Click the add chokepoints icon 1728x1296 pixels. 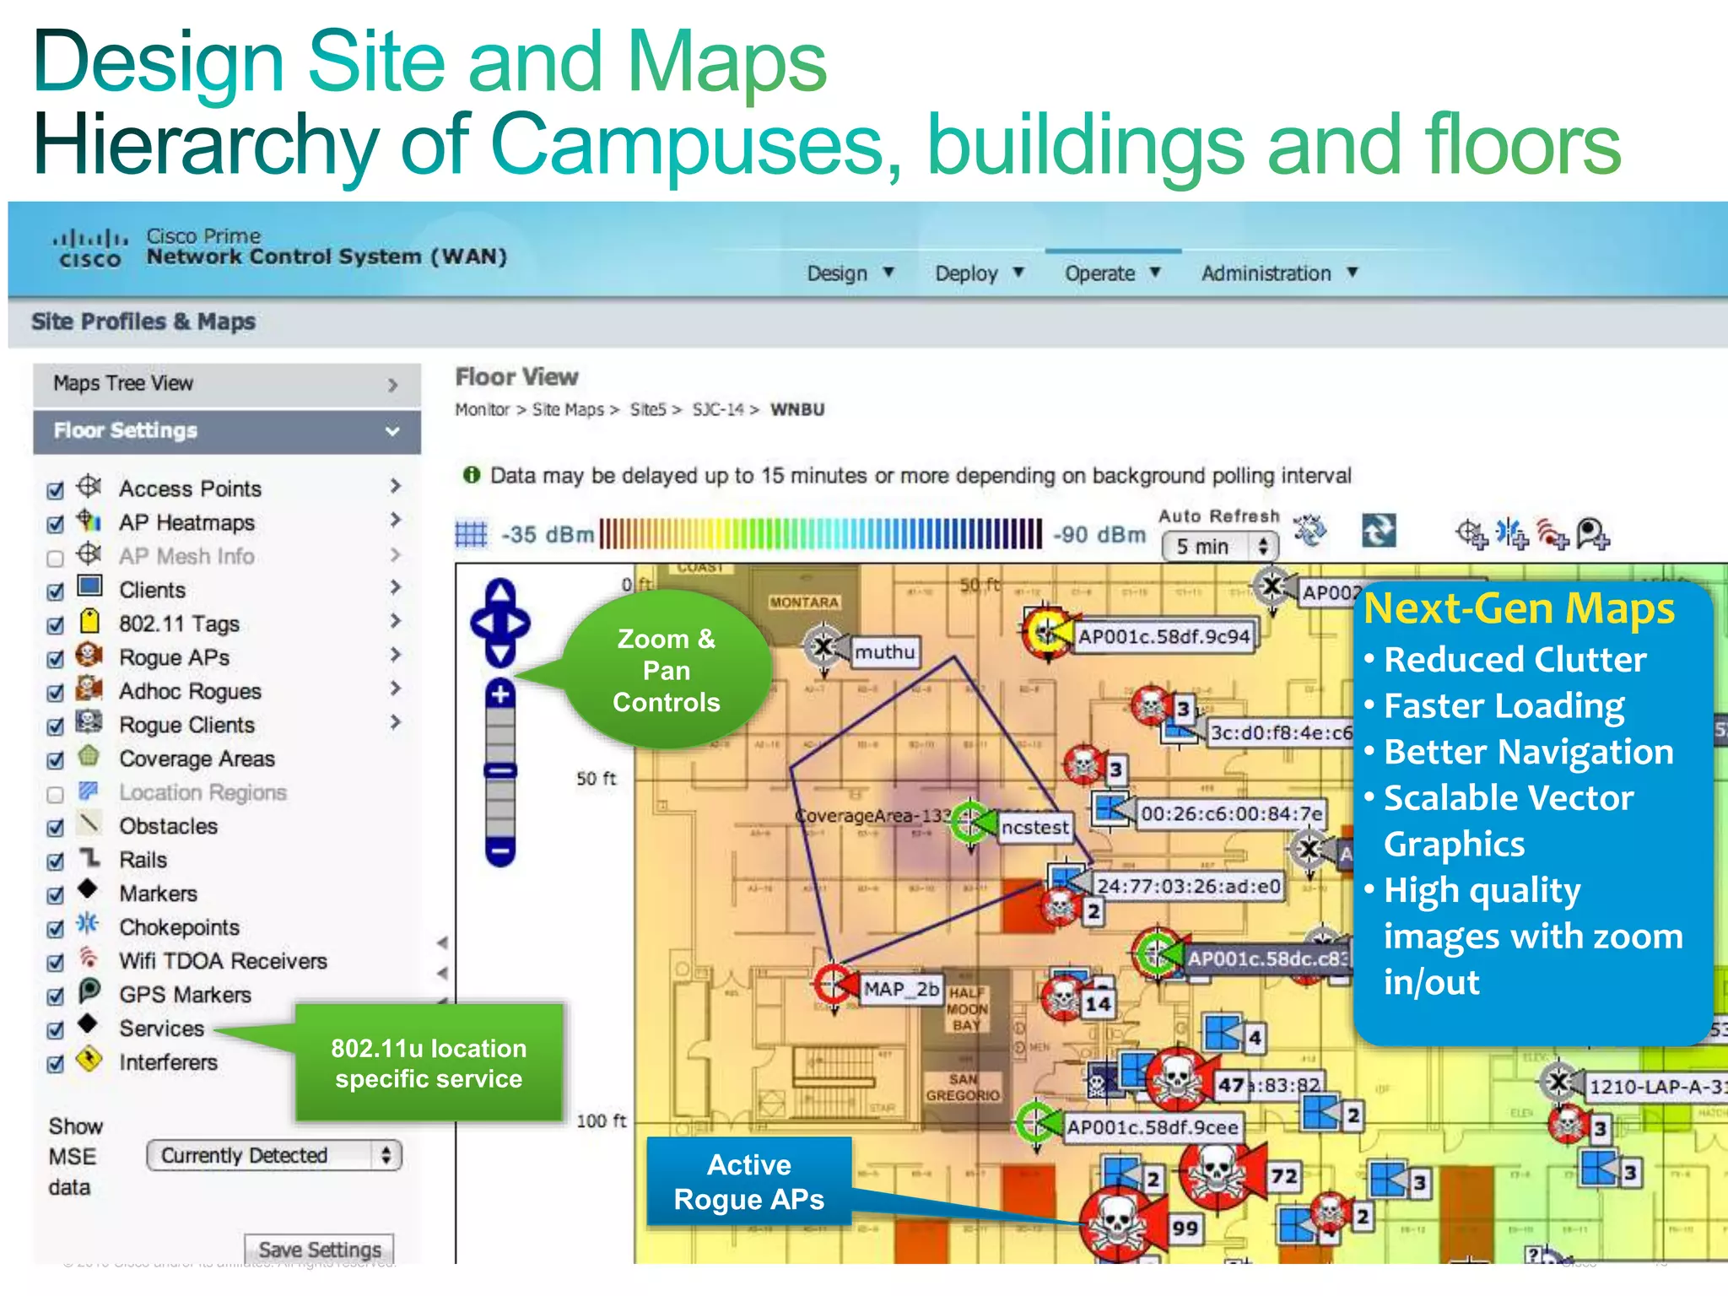1511,533
